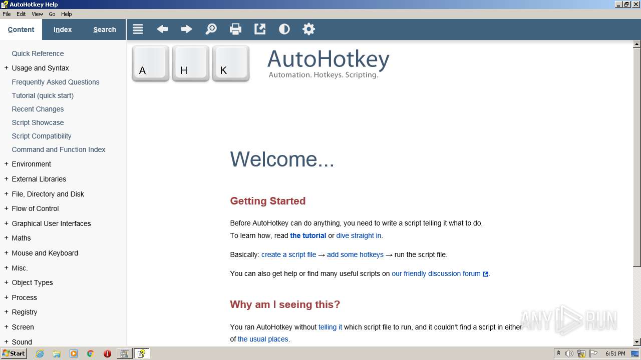
Task: Click the red Opera taskbar icon
Action: [107, 353]
